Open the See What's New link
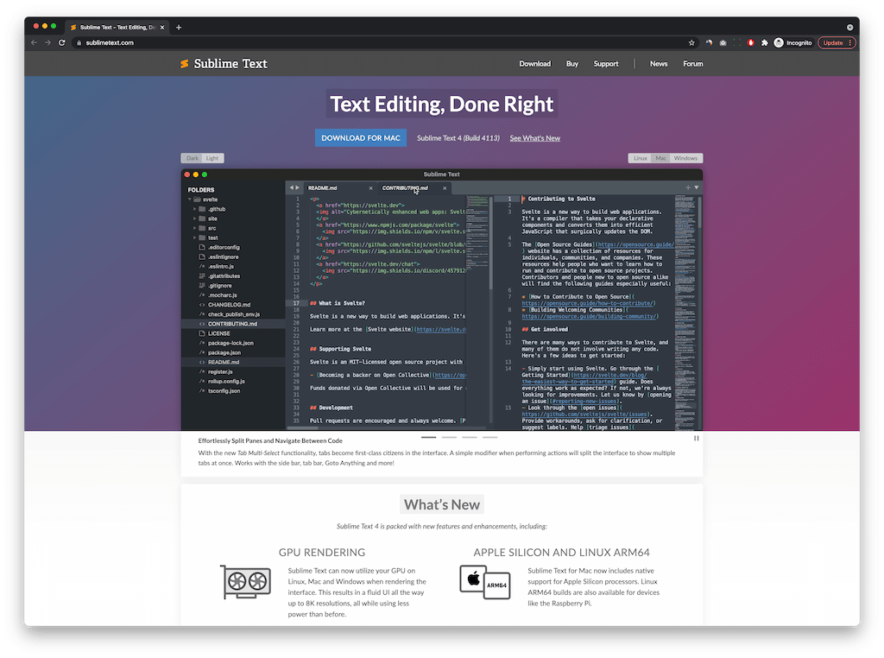The image size is (884, 658). [535, 137]
